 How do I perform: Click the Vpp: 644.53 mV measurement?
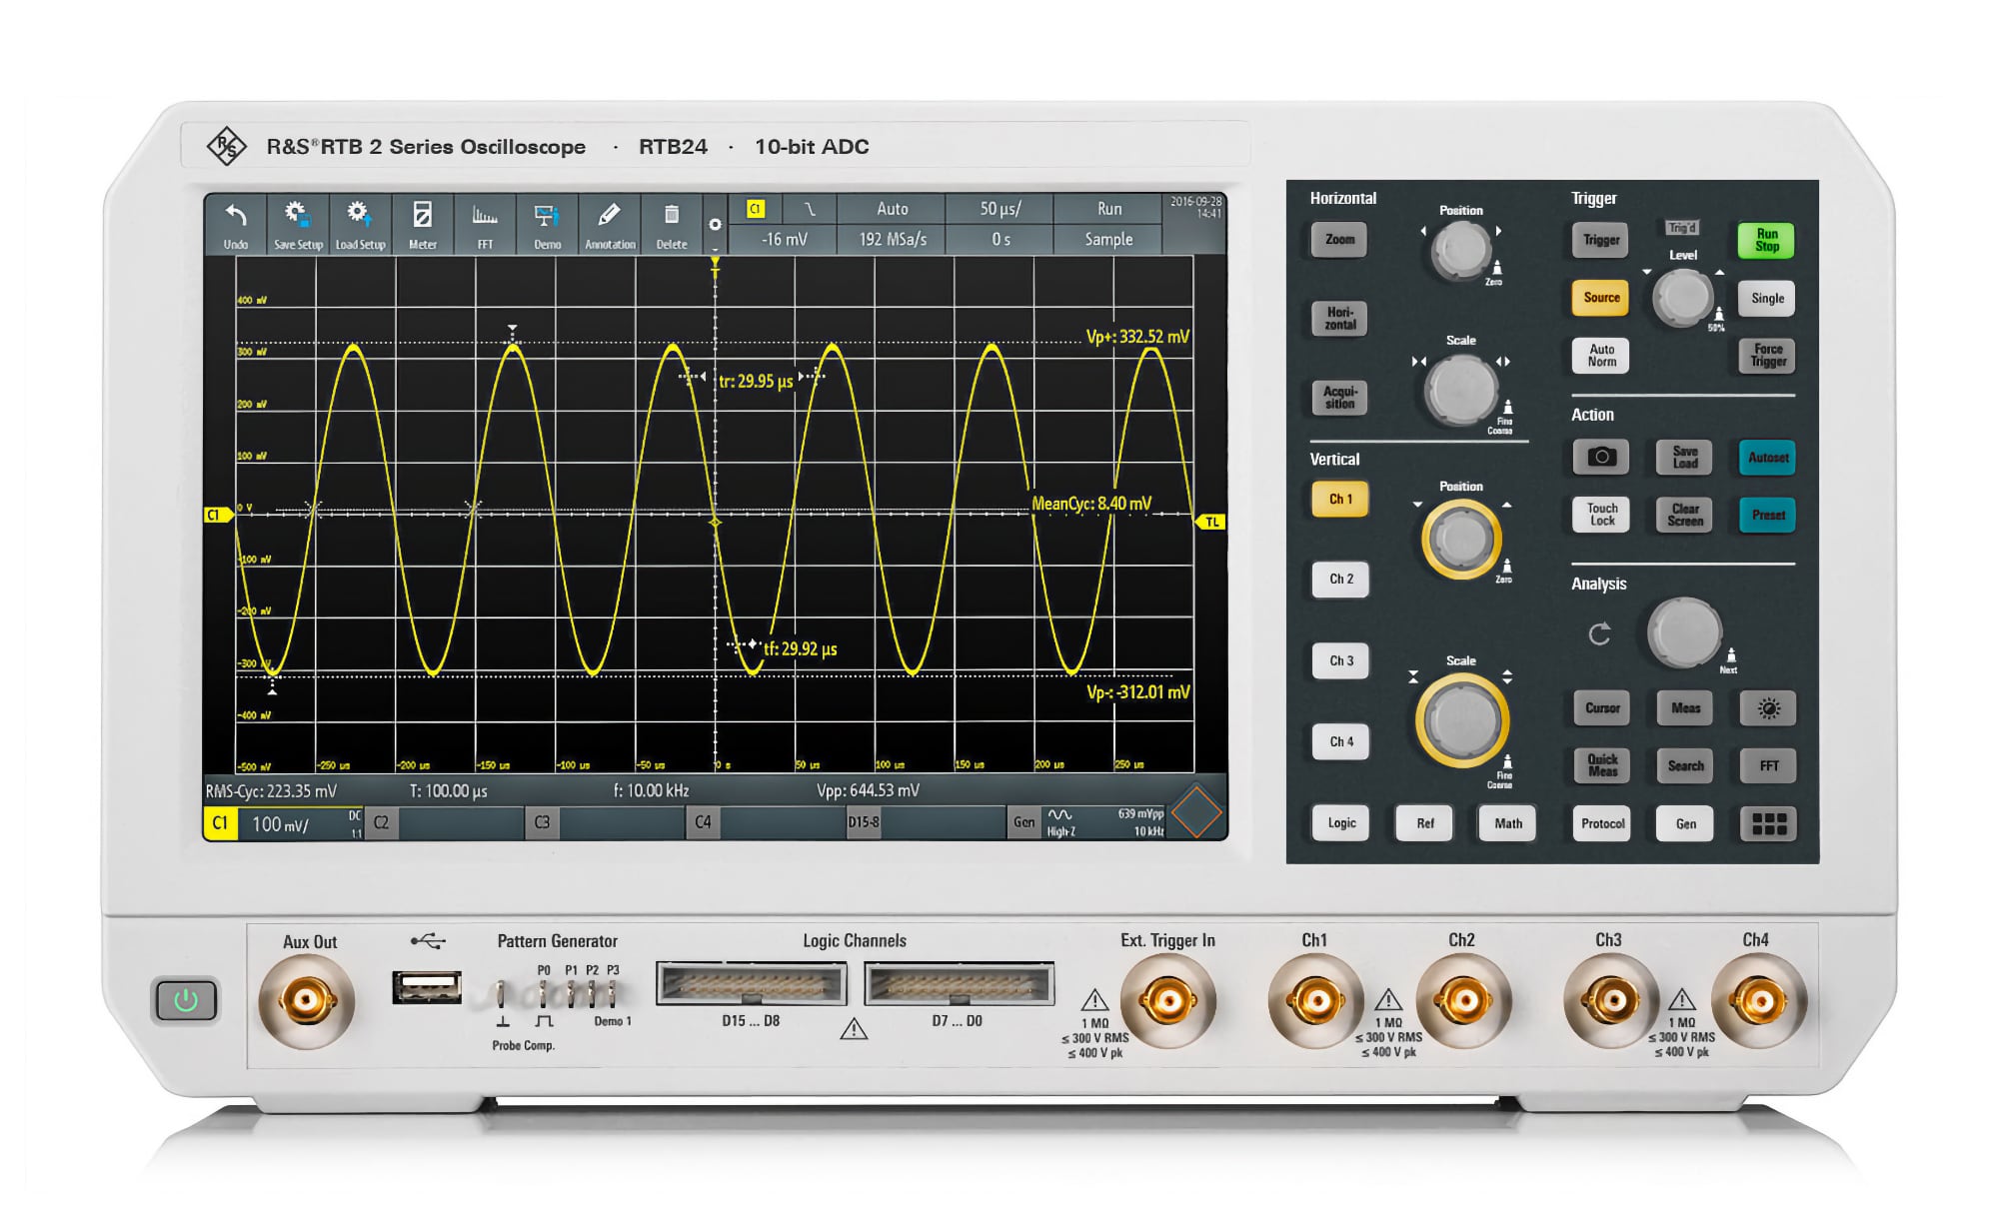click(x=868, y=790)
